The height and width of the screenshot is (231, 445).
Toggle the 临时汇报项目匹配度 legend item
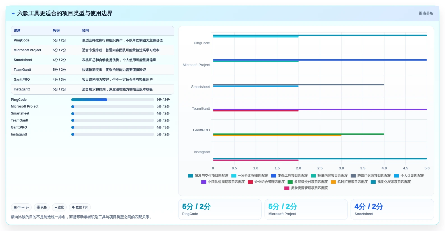click(349, 182)
